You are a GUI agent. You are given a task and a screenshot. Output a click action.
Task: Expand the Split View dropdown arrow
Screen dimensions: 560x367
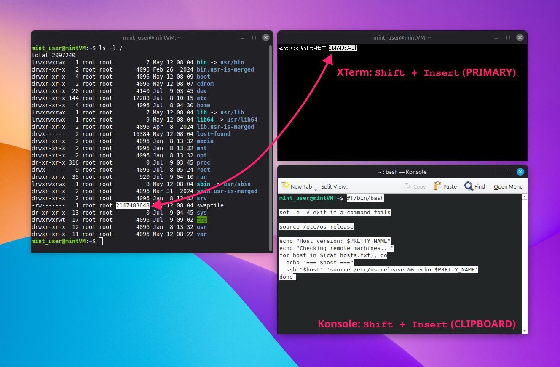tap(347, 188)
